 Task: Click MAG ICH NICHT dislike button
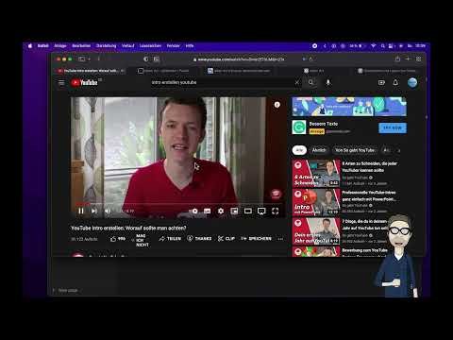click(141, 240)
